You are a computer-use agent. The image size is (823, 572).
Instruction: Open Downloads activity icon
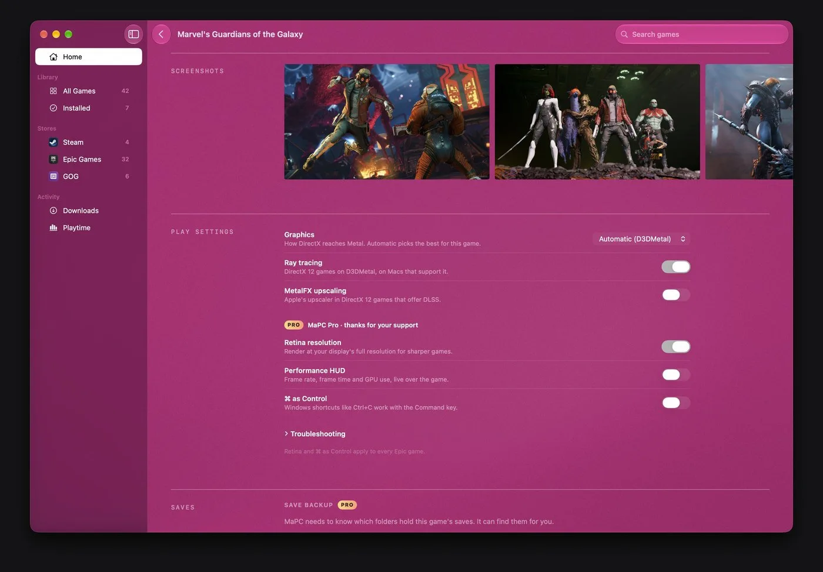(53, 210)
